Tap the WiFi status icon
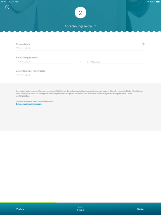 point(148,2)
